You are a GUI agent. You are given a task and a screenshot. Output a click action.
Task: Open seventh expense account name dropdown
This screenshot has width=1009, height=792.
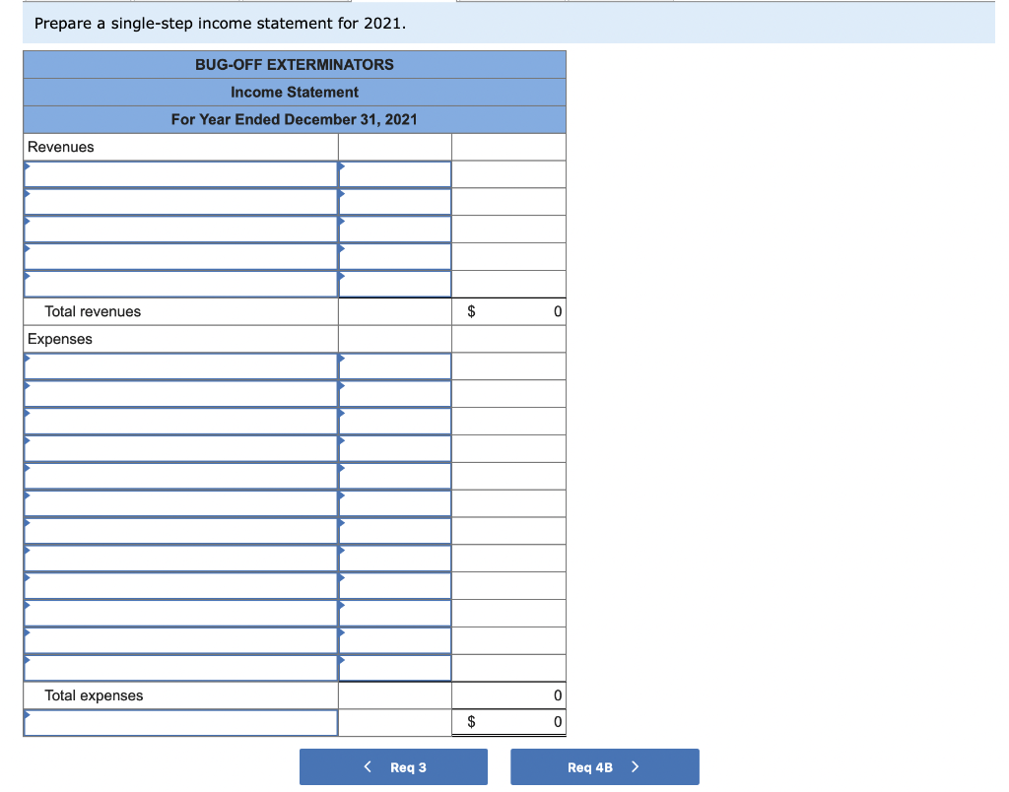coord(181,531)
